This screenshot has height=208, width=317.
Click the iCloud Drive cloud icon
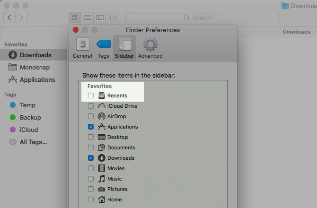(x=102, y=106)
